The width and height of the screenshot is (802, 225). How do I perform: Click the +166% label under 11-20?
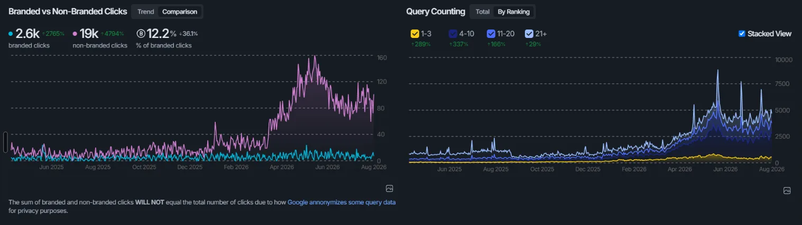[x=496, y=44]
